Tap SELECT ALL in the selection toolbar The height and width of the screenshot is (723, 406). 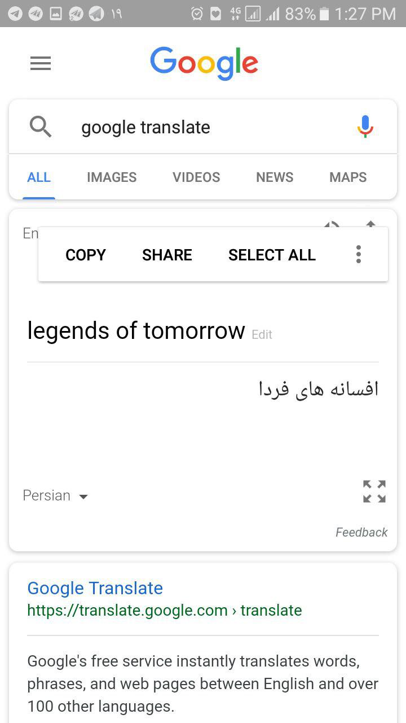point(272,255)
